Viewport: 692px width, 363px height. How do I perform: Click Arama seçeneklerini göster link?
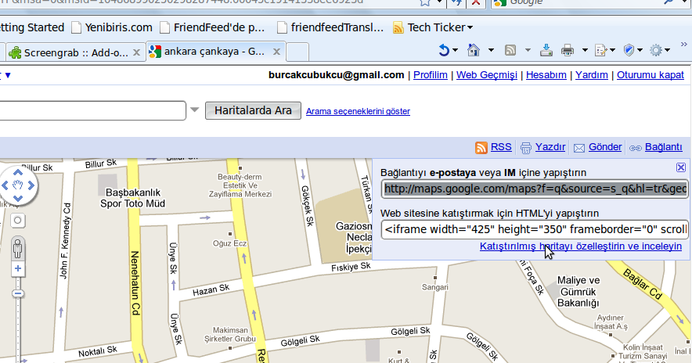point(358,111)
